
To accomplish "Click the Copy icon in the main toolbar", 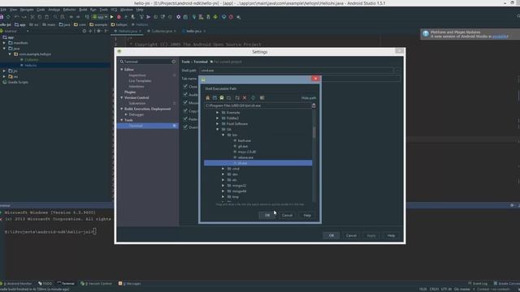I will coord(40,17).
